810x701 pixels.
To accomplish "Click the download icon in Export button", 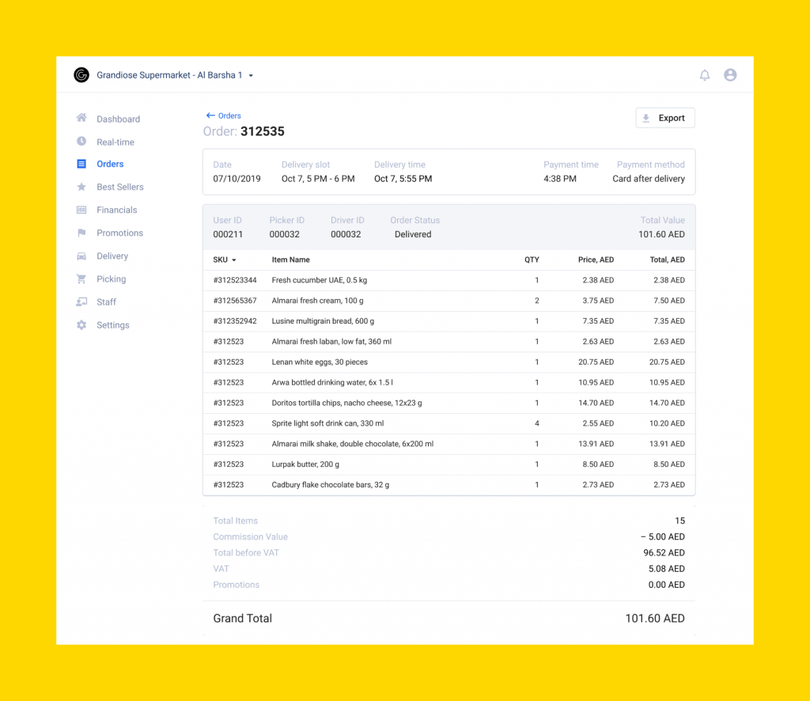I will (x=645, y=119).
